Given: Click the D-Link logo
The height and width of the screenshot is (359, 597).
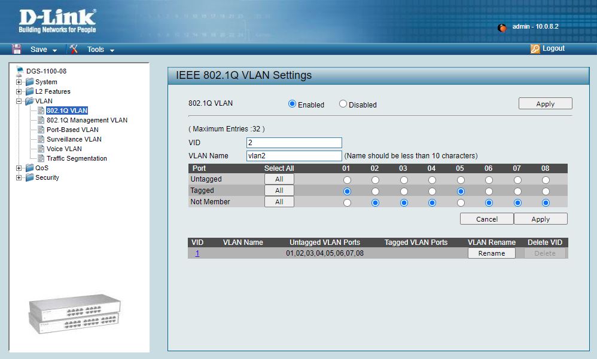Looking at the screenshot, I should [57, 21].
